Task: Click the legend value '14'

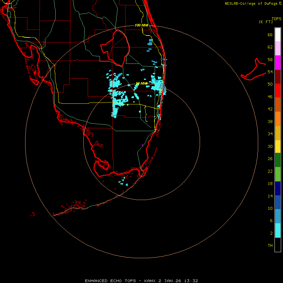Action: (x=270, y=196)
